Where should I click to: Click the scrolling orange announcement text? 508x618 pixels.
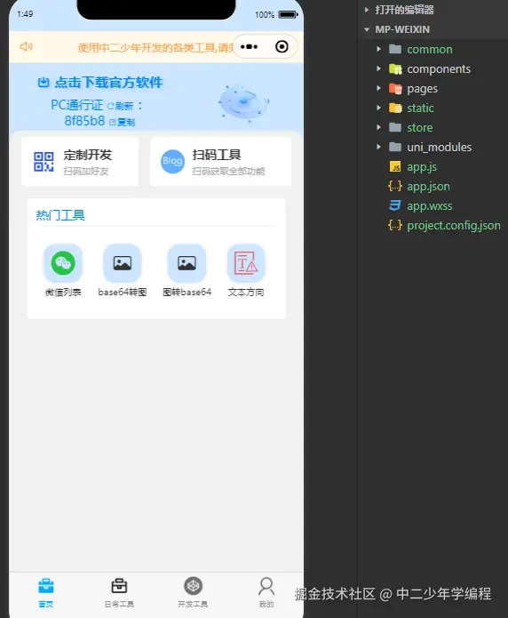pyautogui.click(x=156, y=48)
